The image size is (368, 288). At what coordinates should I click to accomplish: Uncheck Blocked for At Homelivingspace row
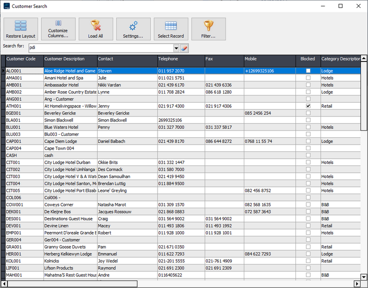point(308,106)
